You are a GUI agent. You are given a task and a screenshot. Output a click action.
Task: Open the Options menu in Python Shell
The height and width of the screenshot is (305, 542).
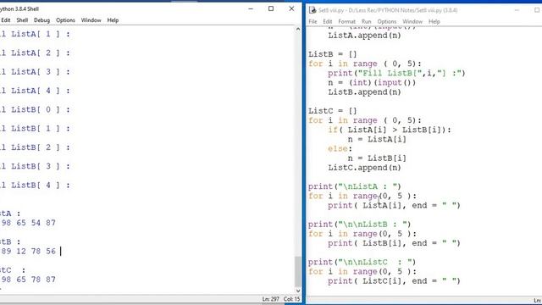(x=65, y=20)
